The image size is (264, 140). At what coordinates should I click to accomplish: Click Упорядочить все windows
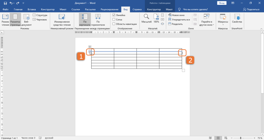click(x=179, y=20)
